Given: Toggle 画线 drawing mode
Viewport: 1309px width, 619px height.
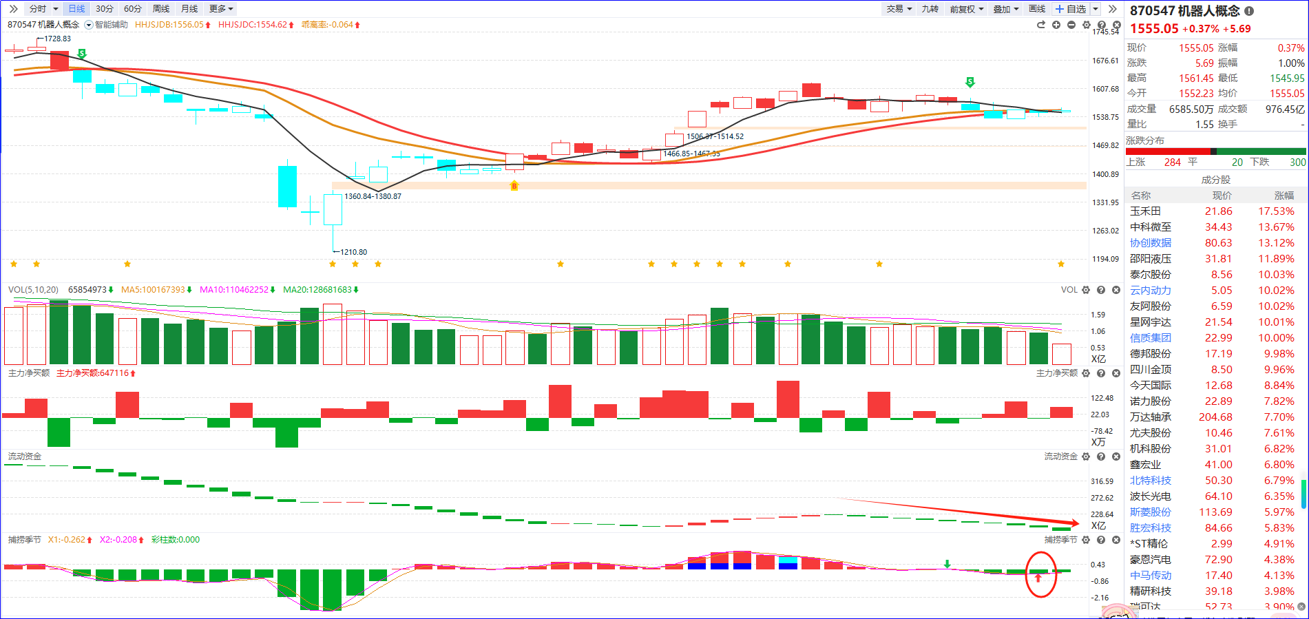Looking at the screenshot, I should coord(1037,9).
